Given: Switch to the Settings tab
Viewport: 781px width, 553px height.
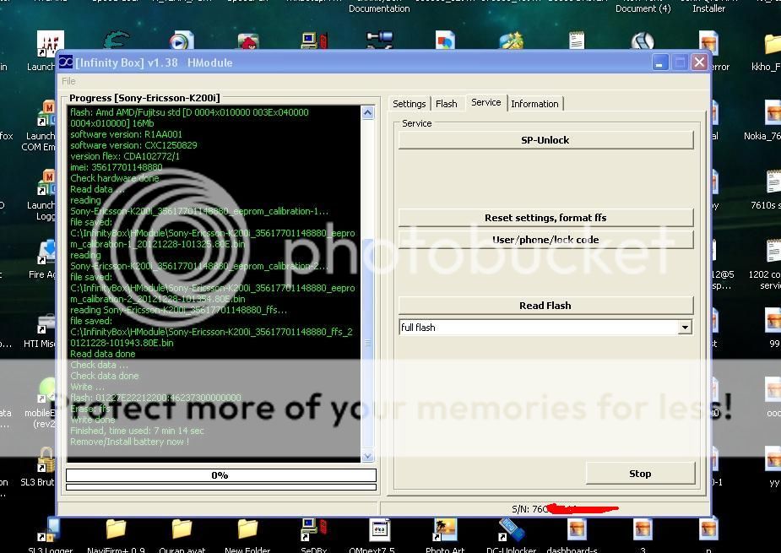Looking at the screenshot, I should (409, 104).
